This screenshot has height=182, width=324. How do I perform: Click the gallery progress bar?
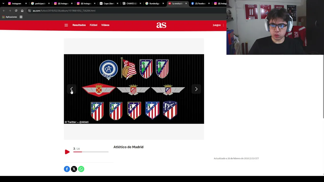(91, 152)
